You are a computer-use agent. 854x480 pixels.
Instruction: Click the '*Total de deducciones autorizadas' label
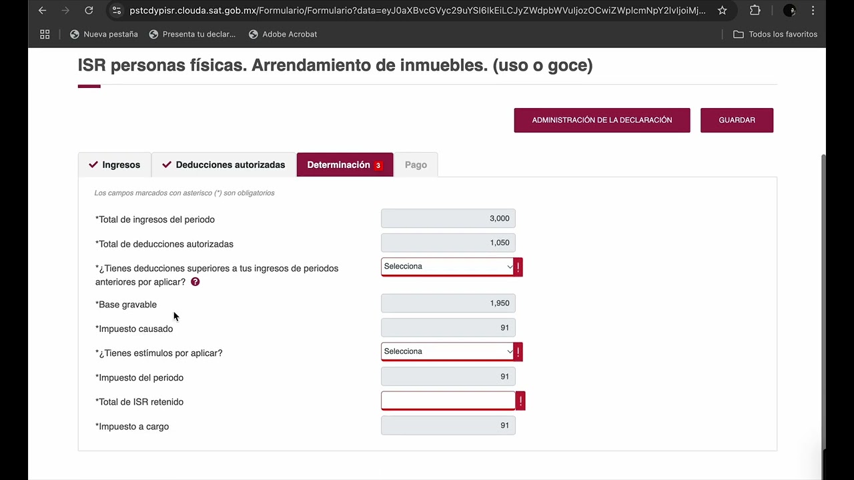[x=164, y=244]
